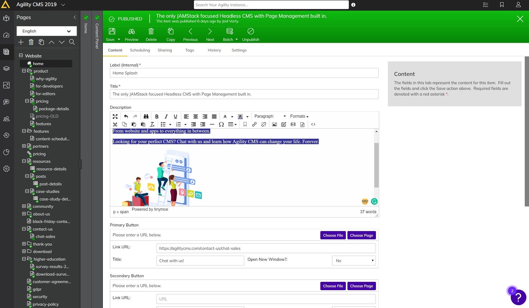
Task: Align text center in editor
Action: (196, 116)
